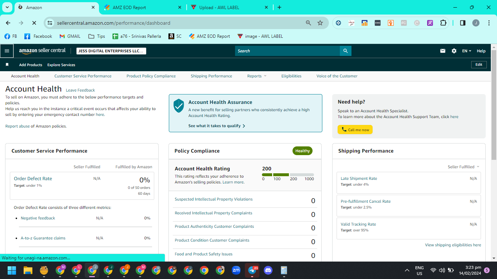Click the Call me now button
497x279 pixels.
coord(355,130)
